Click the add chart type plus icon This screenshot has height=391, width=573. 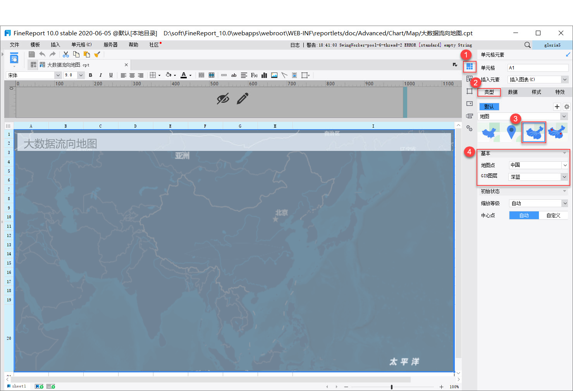[x=557, y=107]
